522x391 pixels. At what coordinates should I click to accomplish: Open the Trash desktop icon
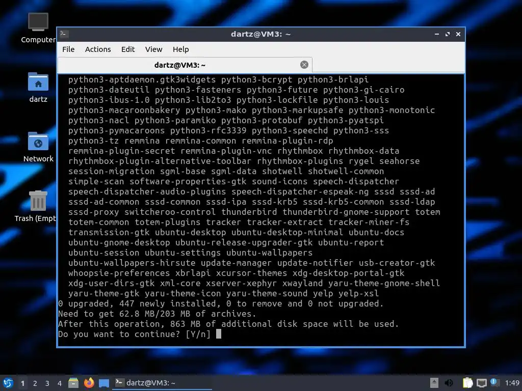coord(36,206)
